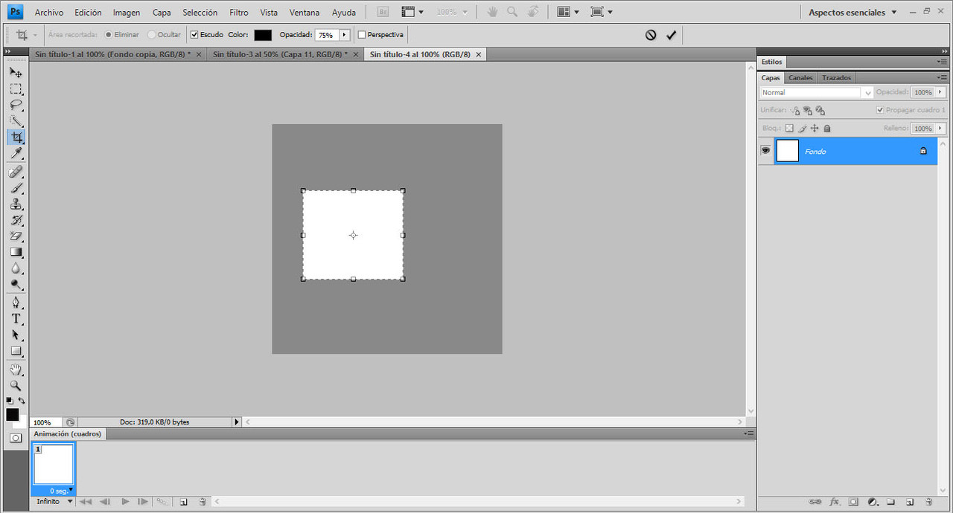953x513 pixels.
Task: Select the Gradient tool
Action: (16, 253)
